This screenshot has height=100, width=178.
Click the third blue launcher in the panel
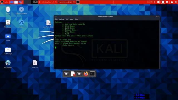tap(20, 2)
